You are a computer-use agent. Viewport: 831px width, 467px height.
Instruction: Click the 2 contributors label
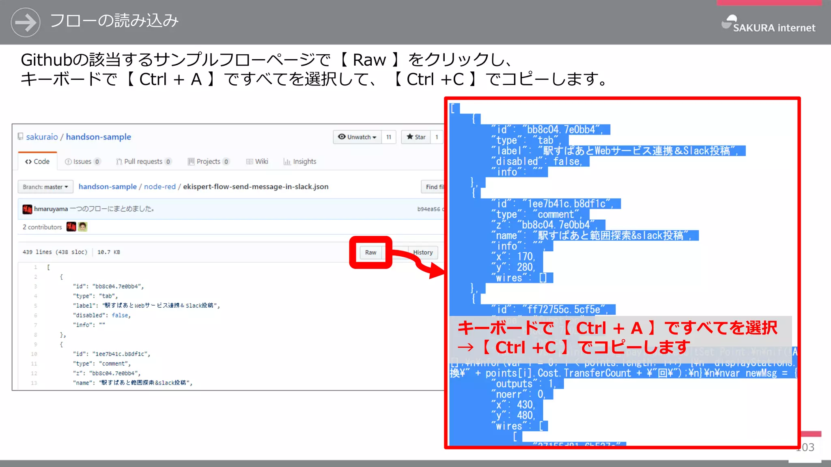[42, 227]
